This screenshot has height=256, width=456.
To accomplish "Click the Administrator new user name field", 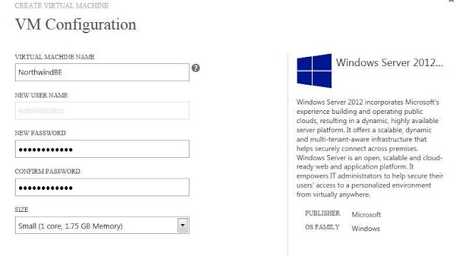I will pos(102,111).
